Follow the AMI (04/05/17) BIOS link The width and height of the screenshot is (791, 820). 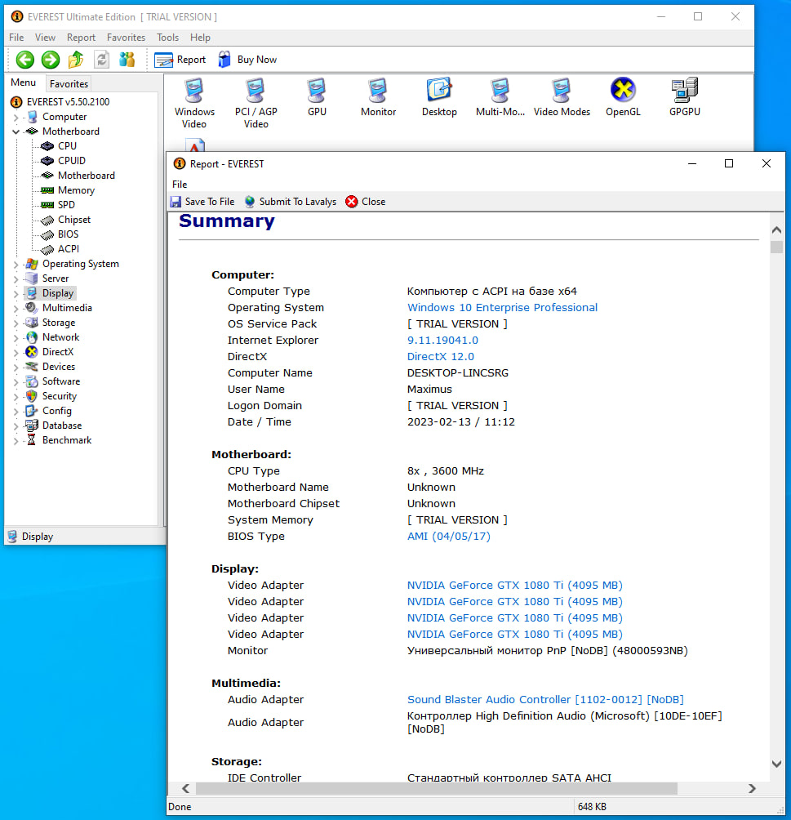pyautogui.click(x=449, y=537)
